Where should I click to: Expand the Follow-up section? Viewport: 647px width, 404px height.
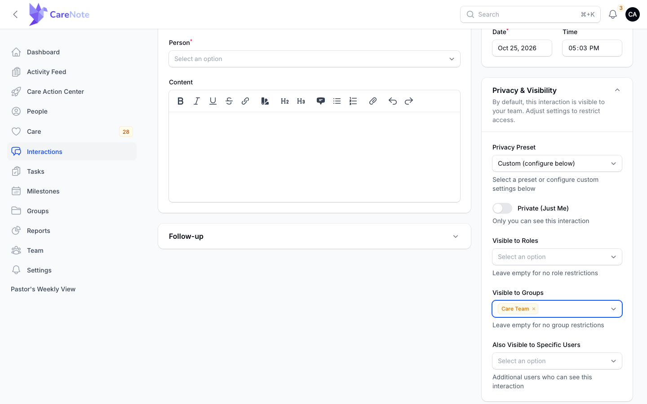[x=315, y=236]
